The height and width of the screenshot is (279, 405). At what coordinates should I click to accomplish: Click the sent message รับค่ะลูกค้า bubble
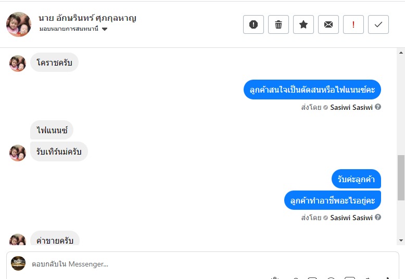click(x=356, y=179)
